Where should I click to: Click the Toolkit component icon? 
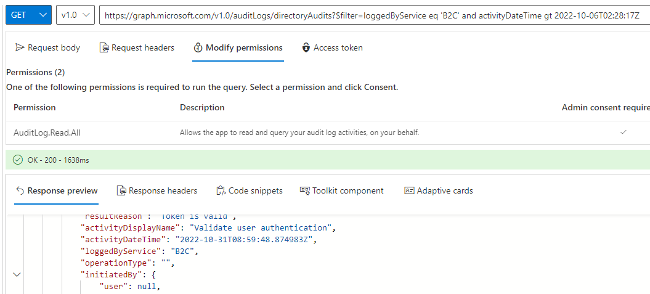click(x=305, y=190)
